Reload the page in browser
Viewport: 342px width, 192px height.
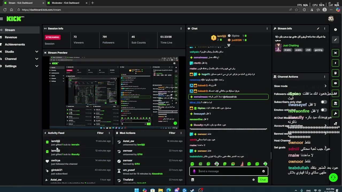click(5, 10)
